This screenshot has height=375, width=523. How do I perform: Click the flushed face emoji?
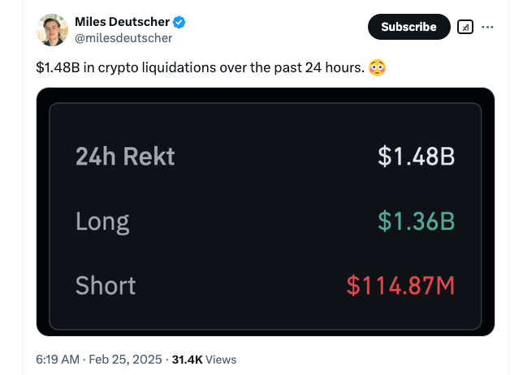pyautogui.click(x=378, y=67)
